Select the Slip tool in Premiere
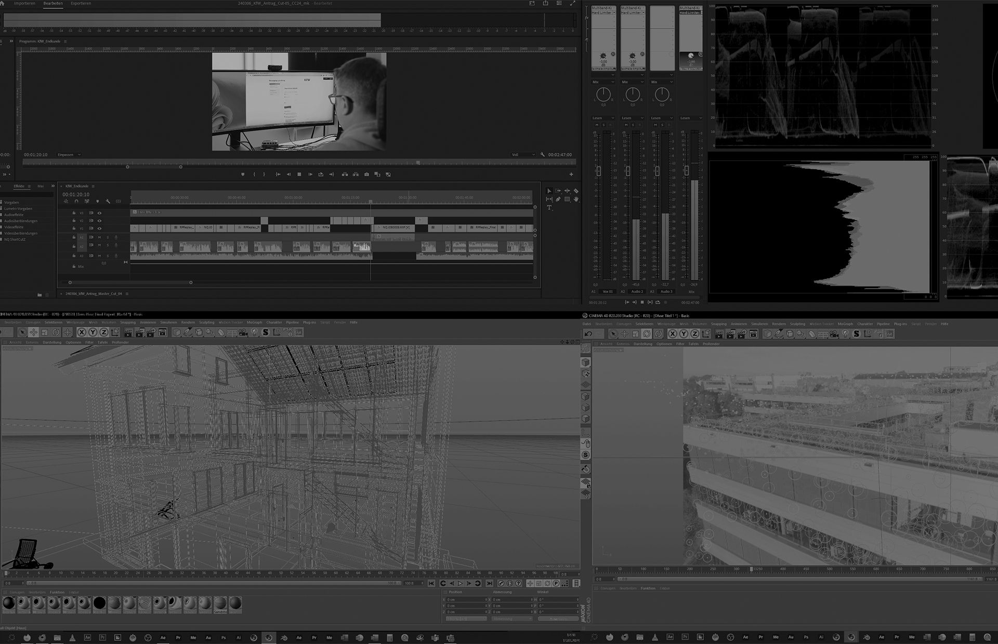 pos(549,199)
